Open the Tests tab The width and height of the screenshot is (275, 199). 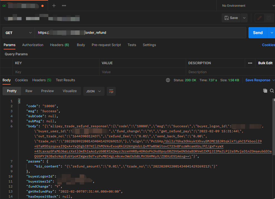132,45
